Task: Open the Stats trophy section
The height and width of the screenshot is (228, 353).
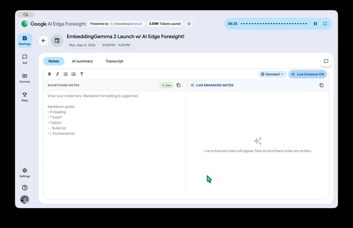Action: coord(25,97)
